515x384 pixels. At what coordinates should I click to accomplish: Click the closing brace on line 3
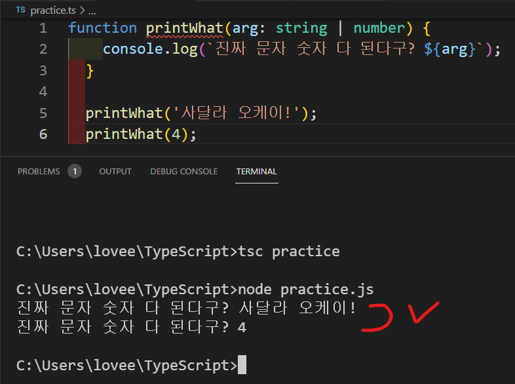90,71
